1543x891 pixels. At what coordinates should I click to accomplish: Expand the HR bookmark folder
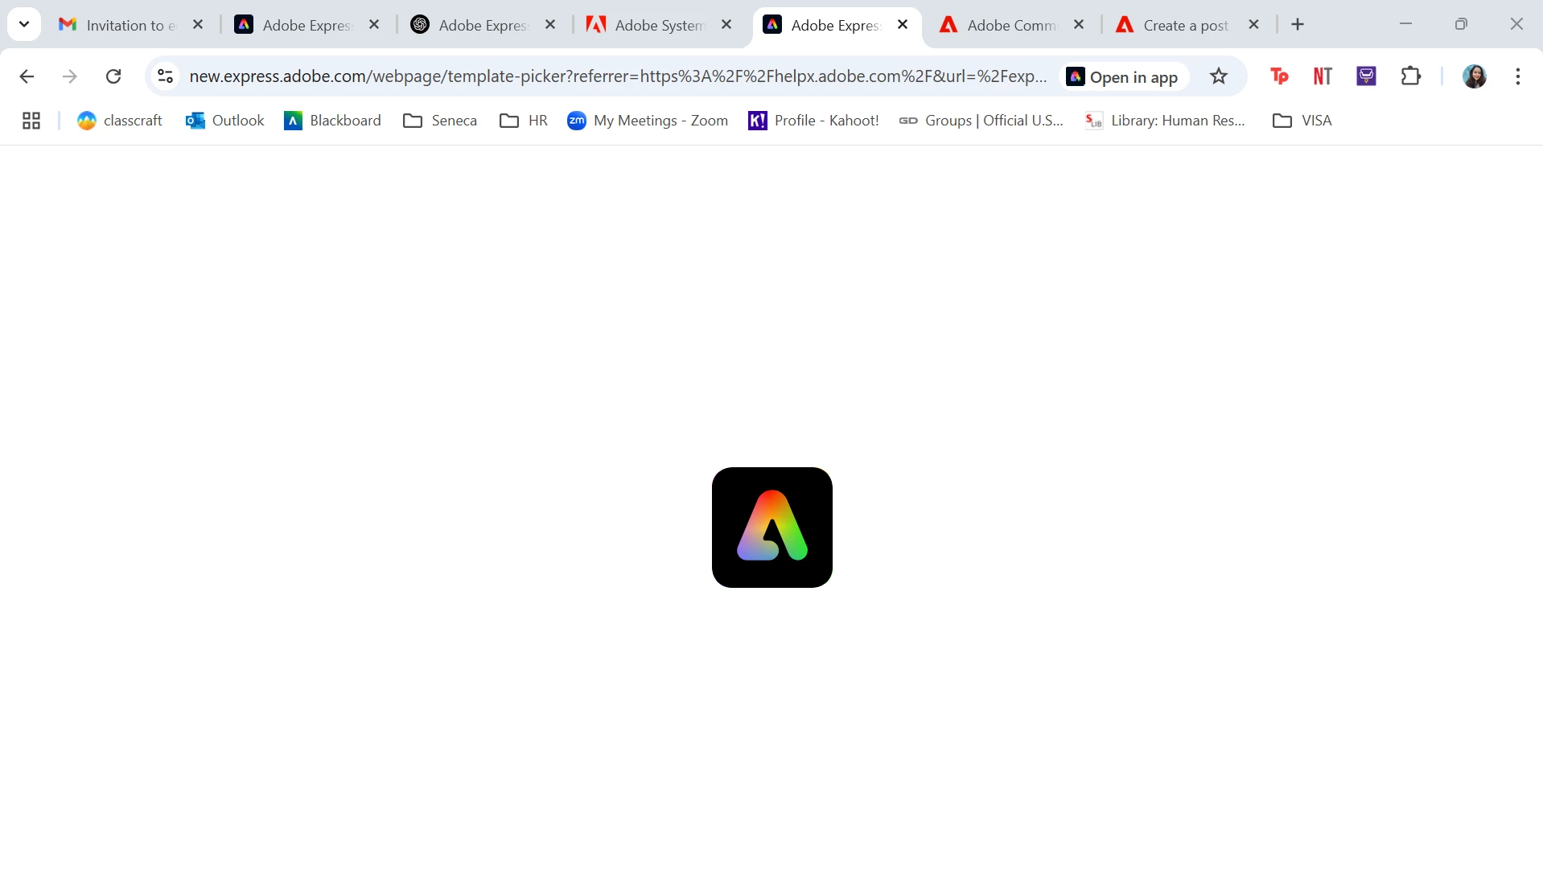tap(524, 121)
